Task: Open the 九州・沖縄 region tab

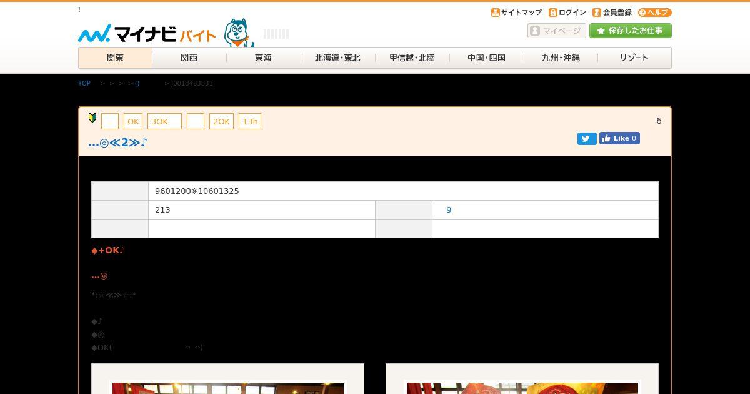Action: (561, 58)
